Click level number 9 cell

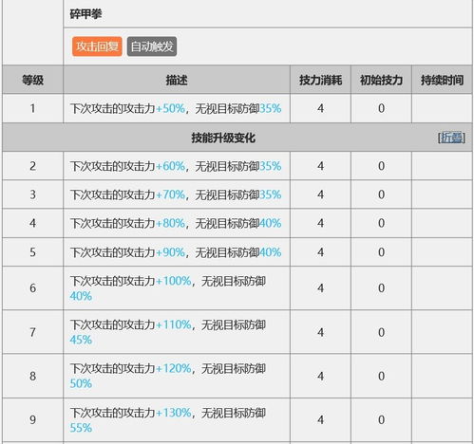(32, 420)
